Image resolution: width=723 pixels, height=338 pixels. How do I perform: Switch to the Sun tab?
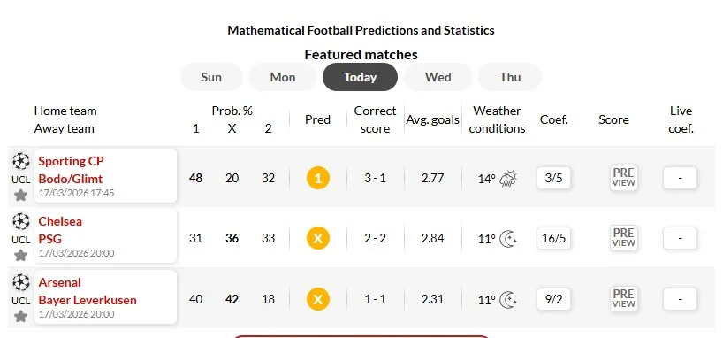point(211,77)
